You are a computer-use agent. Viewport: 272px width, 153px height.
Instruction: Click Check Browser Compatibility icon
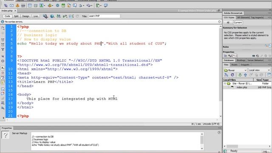71,16
